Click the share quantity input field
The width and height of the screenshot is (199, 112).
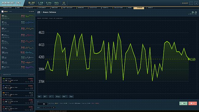point(42,104)
